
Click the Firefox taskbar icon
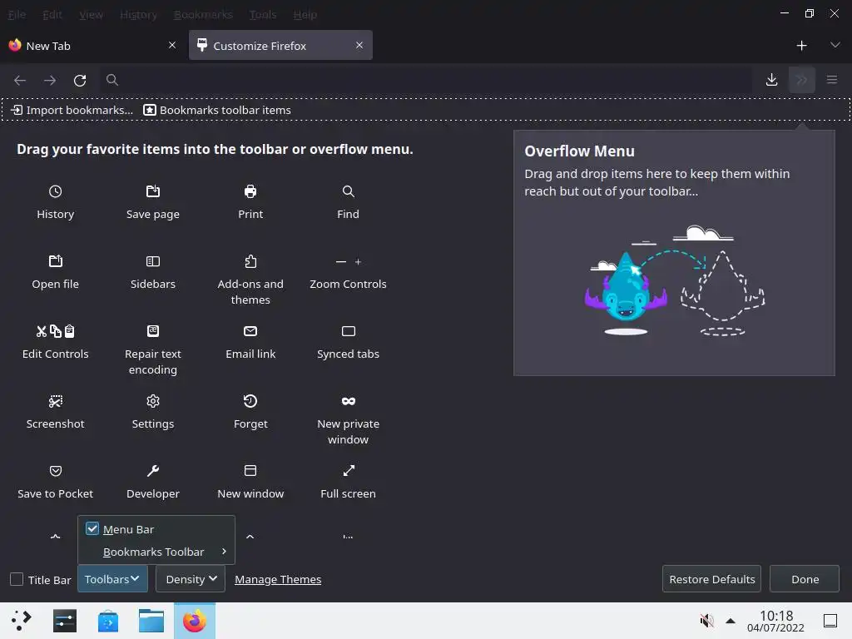click(195, 621)
